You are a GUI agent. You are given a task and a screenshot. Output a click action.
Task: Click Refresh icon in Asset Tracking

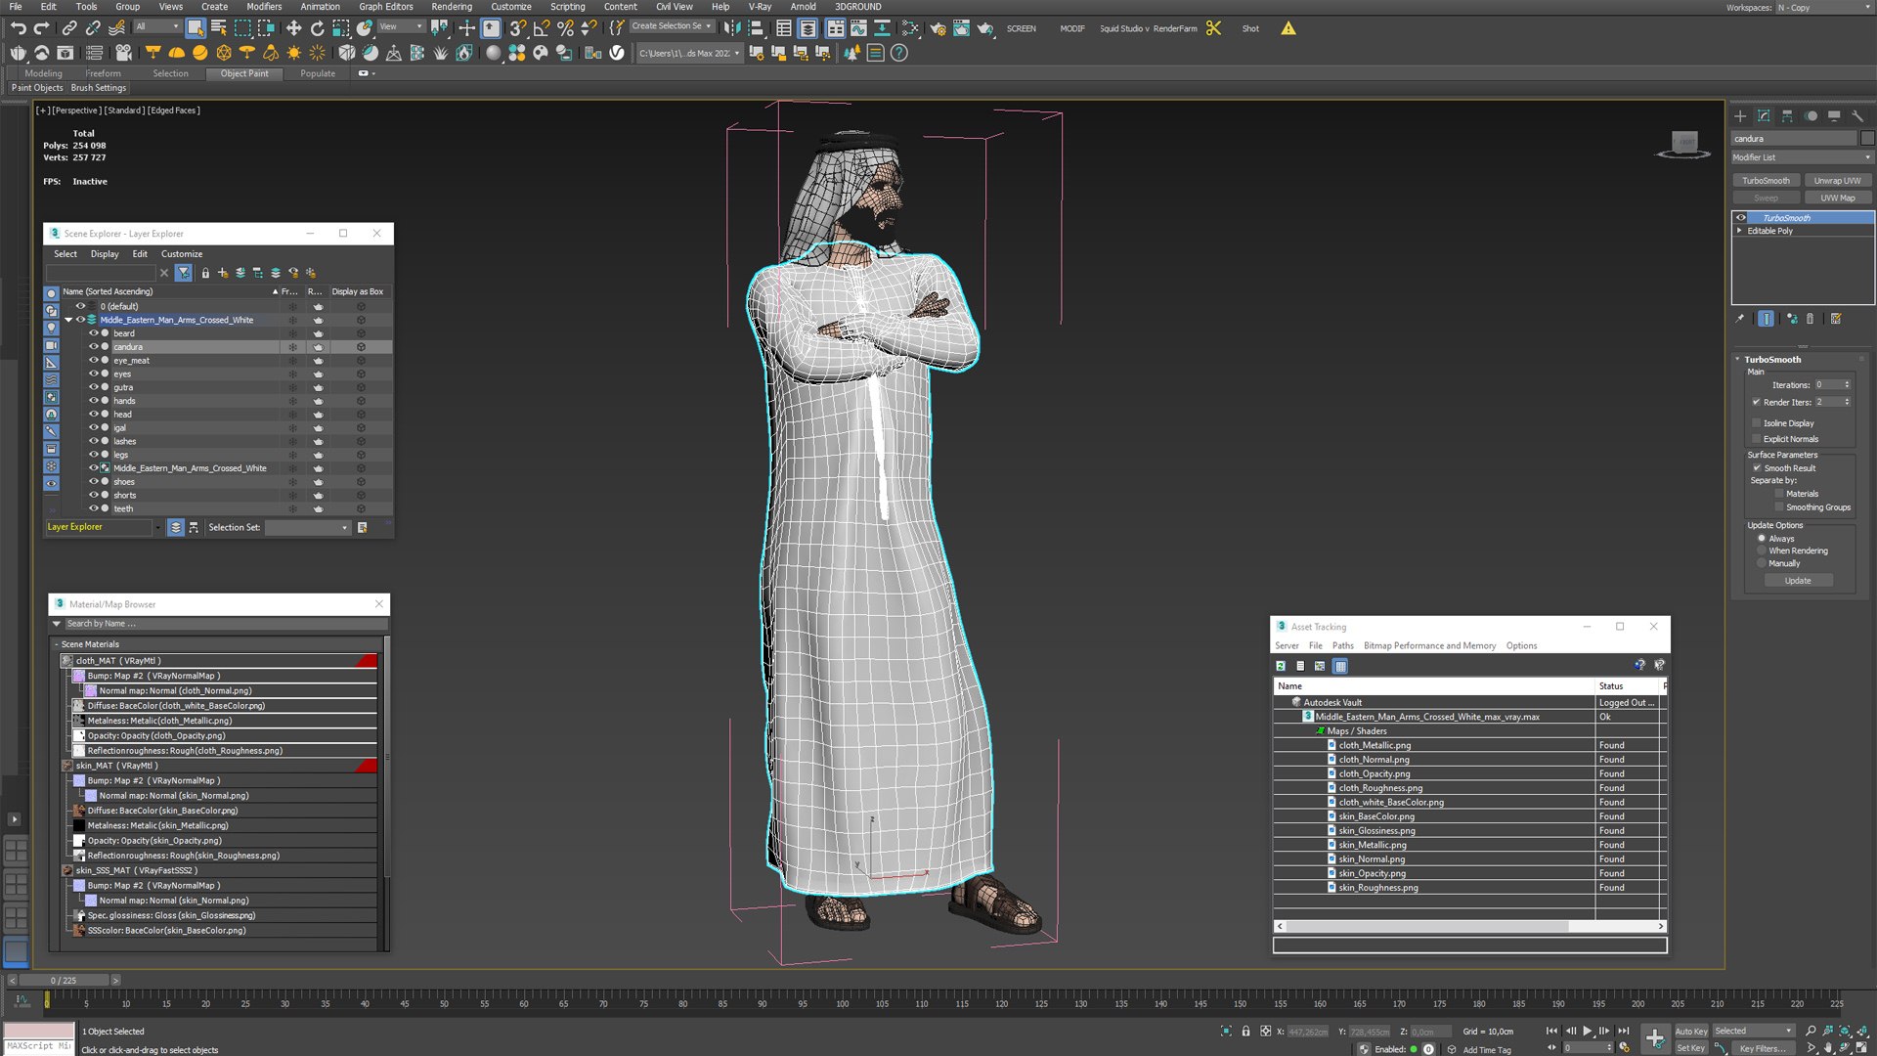1281,666
